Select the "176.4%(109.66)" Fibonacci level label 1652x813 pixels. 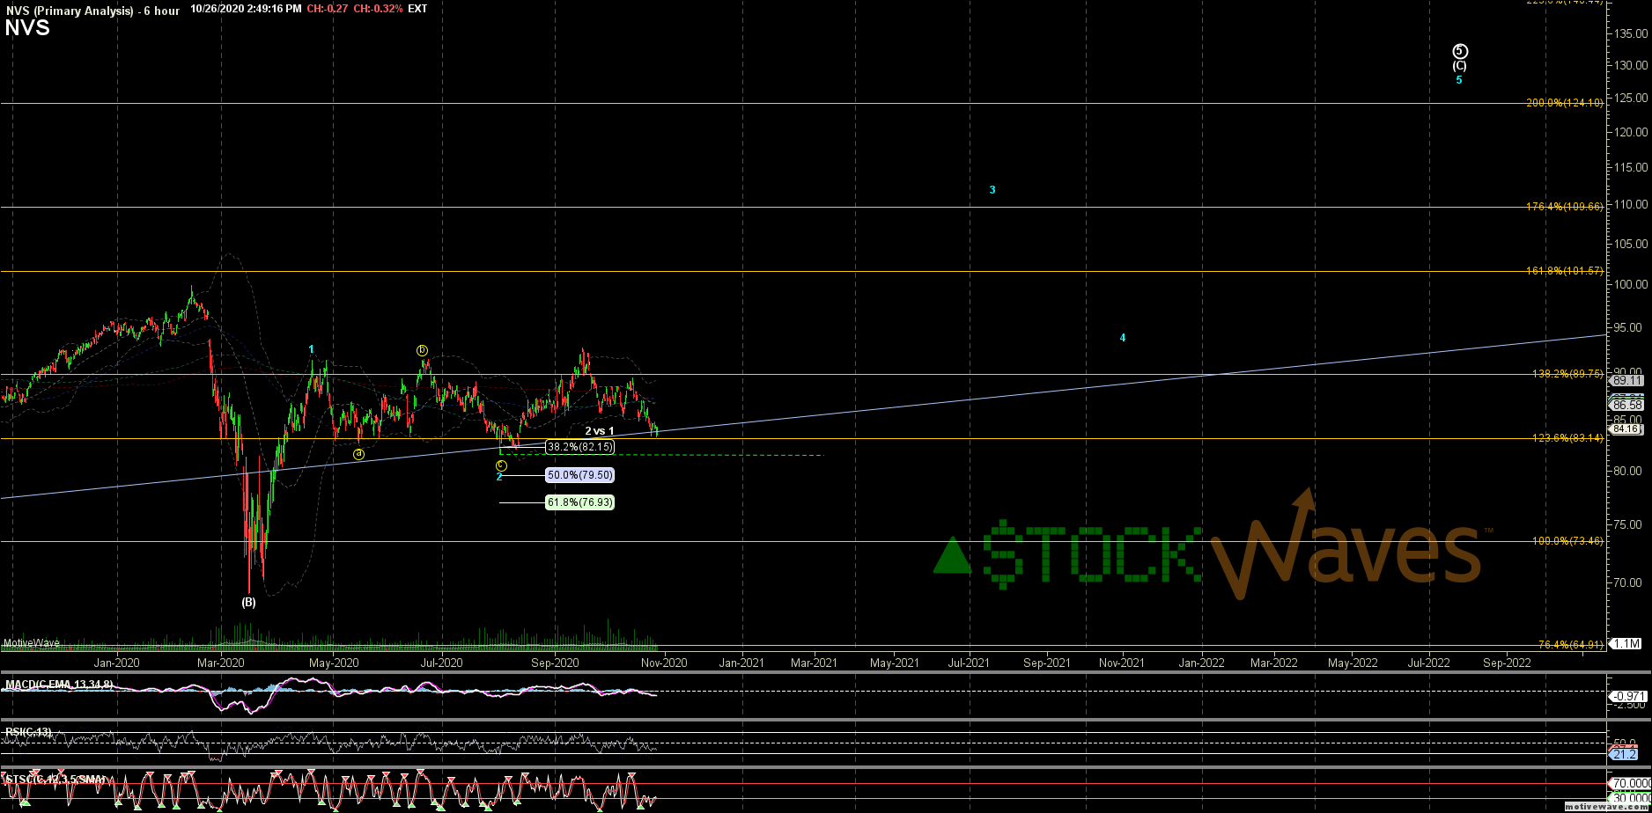(1566, 207)
